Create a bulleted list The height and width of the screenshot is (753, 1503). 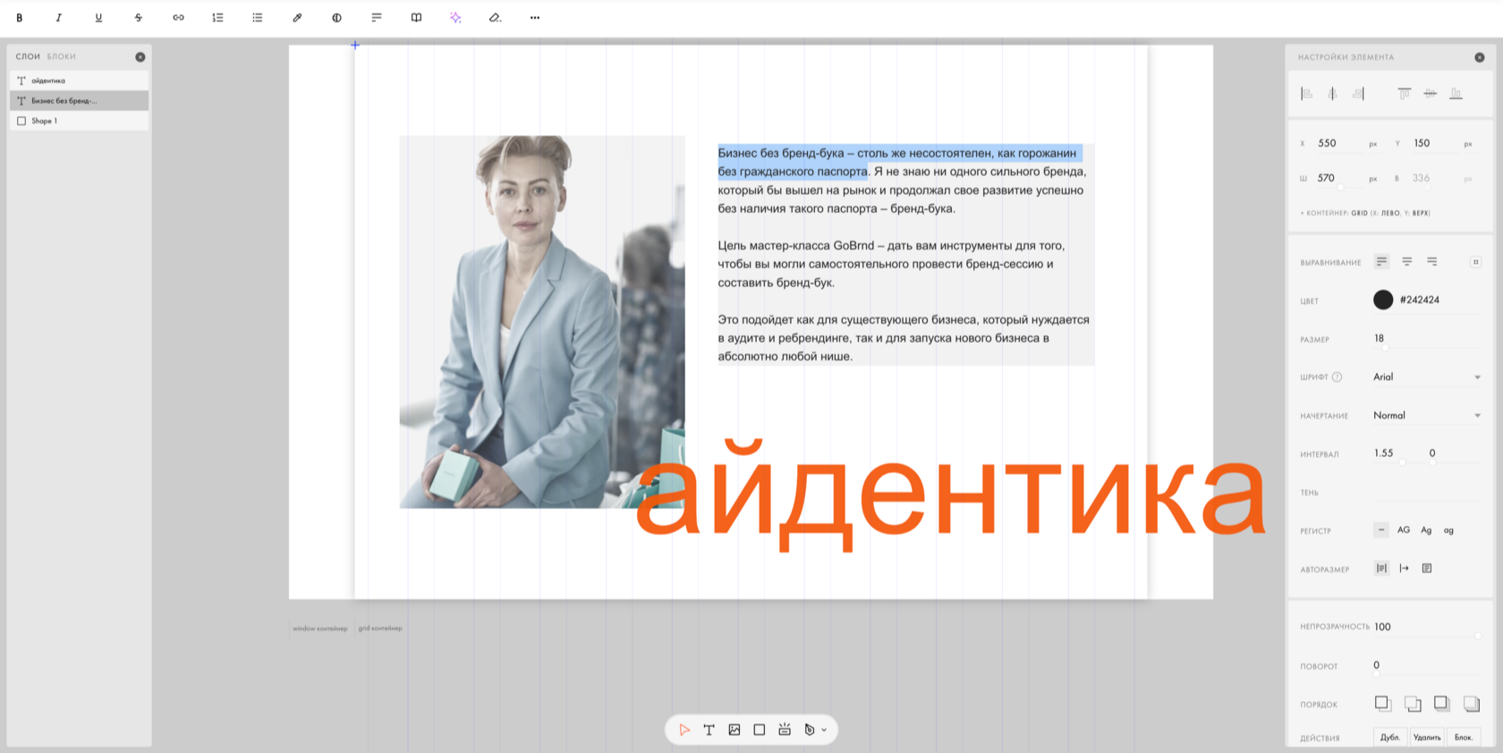click(x=258, y=18)
